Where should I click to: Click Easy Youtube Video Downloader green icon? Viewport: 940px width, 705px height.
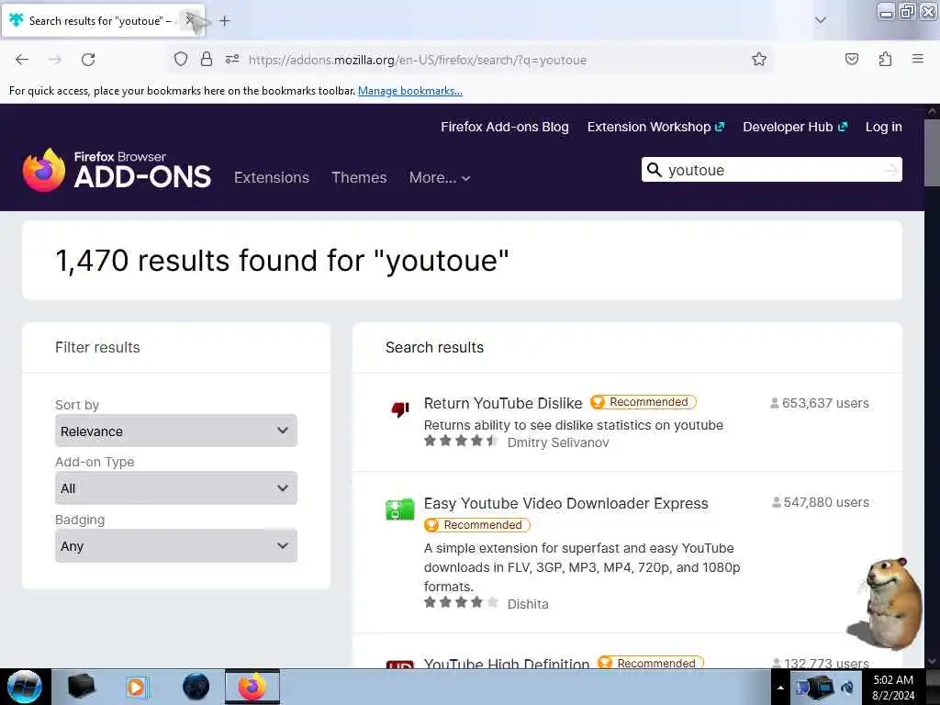click(x=400, y=509)
